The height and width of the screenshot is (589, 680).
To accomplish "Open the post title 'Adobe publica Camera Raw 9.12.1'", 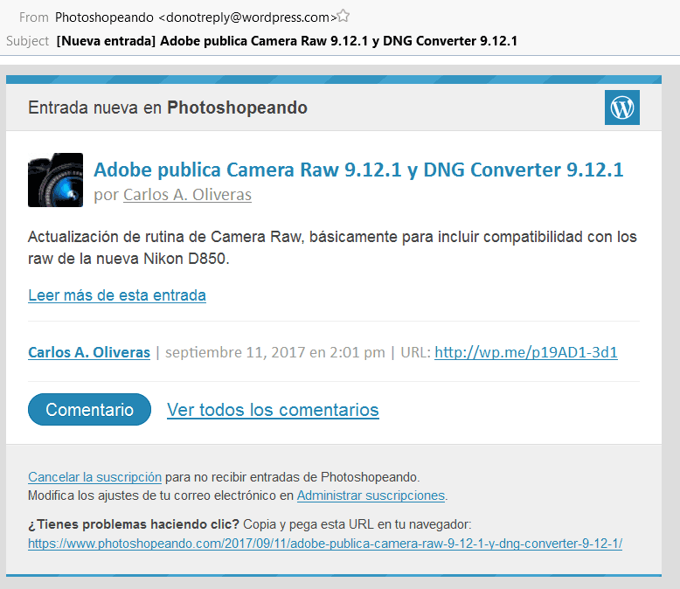I will click(x=358, y=170).
